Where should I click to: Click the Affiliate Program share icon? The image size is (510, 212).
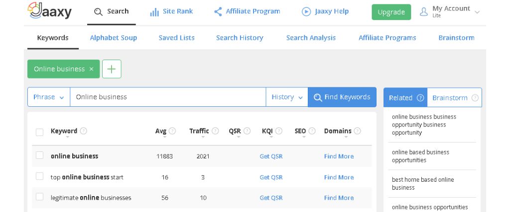click(x=218, y=12)
